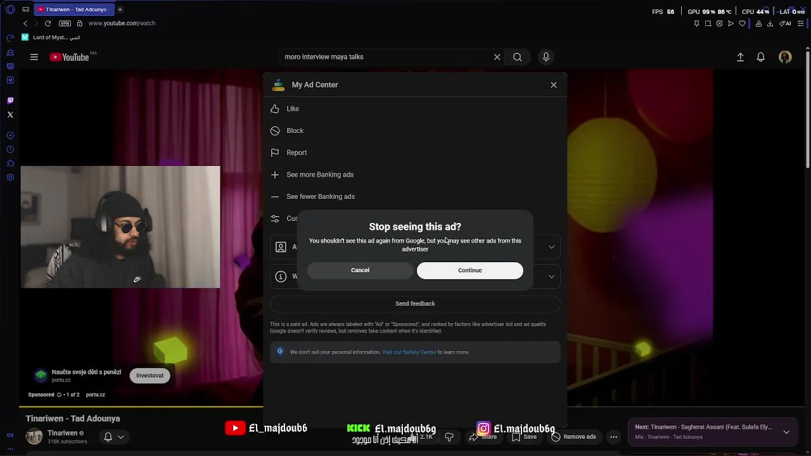Image resolution: width=811 pixels, height=456 pixels.
Task: Clear the YouTube search query
Action: (497, 57)
